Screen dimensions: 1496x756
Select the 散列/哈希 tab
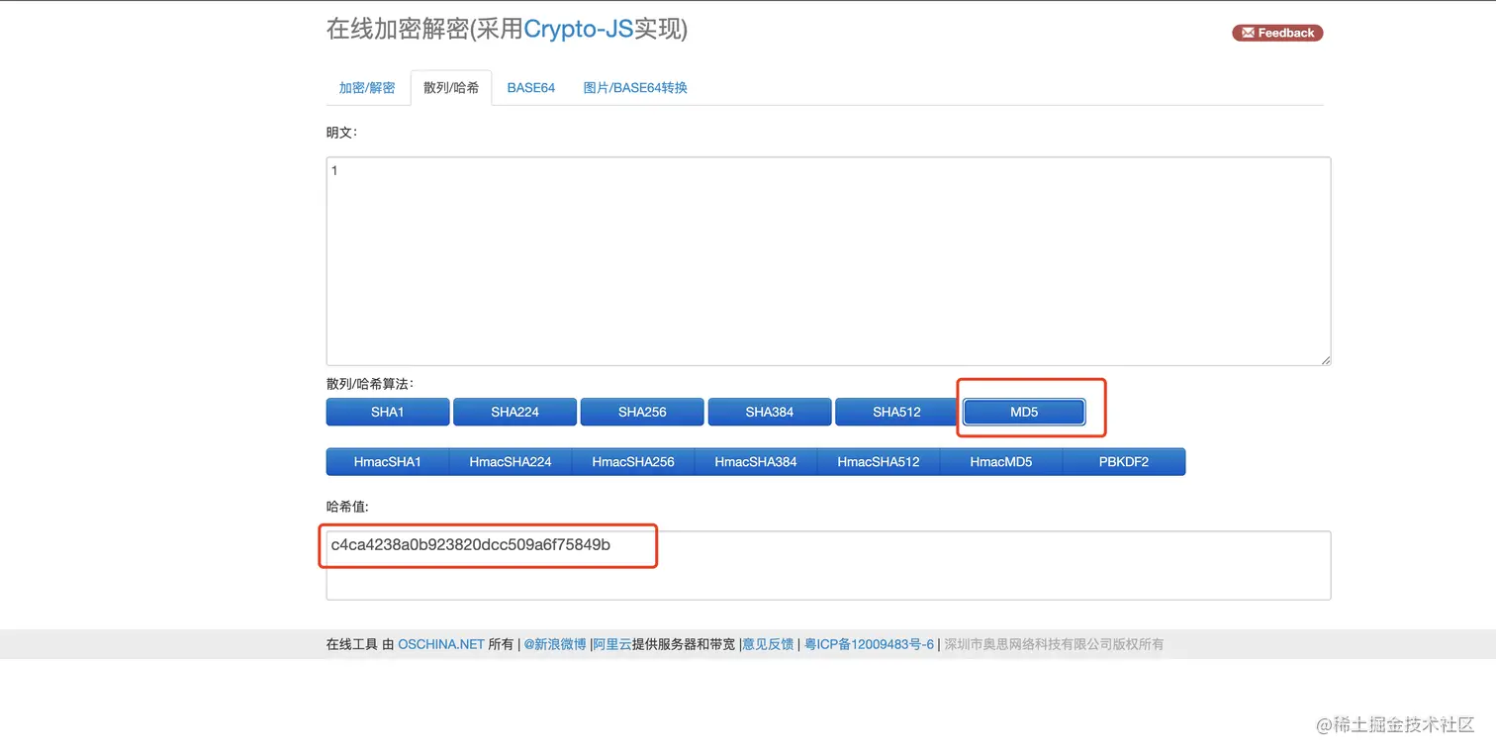(x=451, y=87)
